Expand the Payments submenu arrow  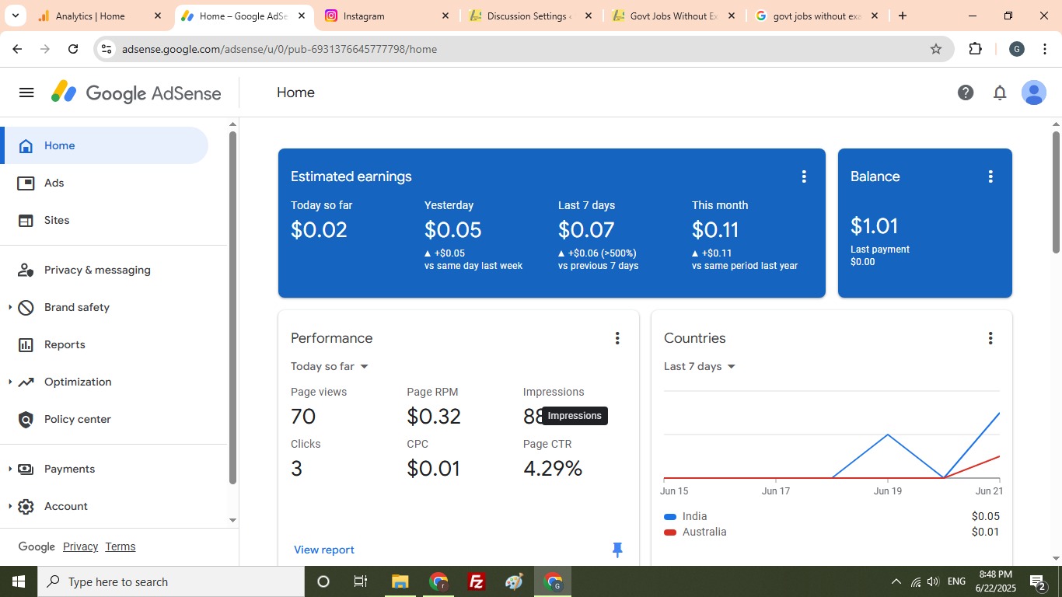[x=9, y=469]
